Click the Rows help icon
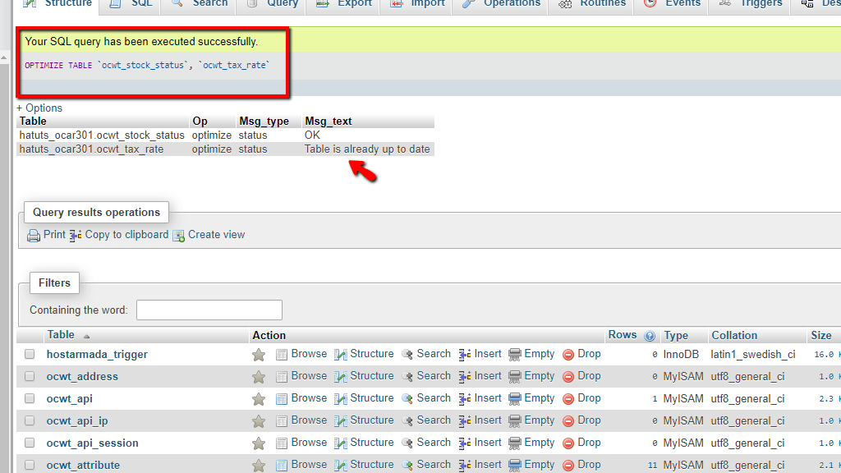The image size is (841, 473). click(x=650, y=336)
